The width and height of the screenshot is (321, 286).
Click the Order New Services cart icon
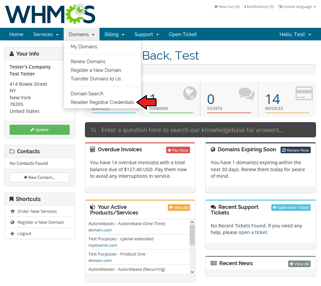(13, 212)
